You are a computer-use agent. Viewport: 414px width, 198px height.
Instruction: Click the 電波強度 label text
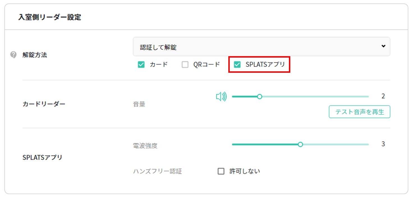point(145,146)
